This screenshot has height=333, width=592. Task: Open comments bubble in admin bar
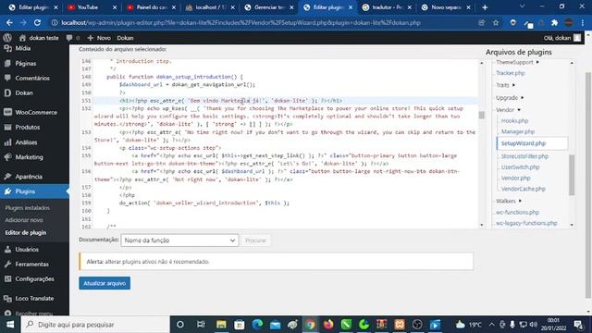click(73, 38)
